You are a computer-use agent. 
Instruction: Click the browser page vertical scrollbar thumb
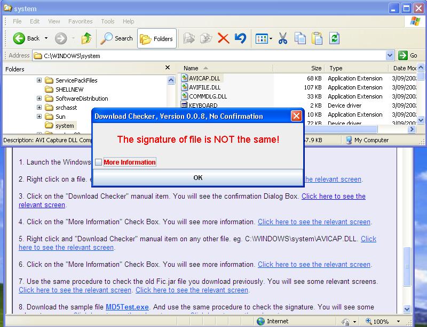[407, 267]
